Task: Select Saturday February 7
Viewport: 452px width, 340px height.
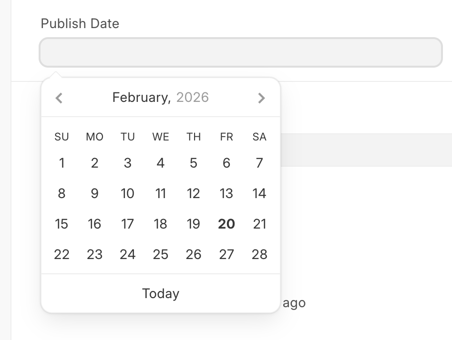Action: tap(259, 163)
